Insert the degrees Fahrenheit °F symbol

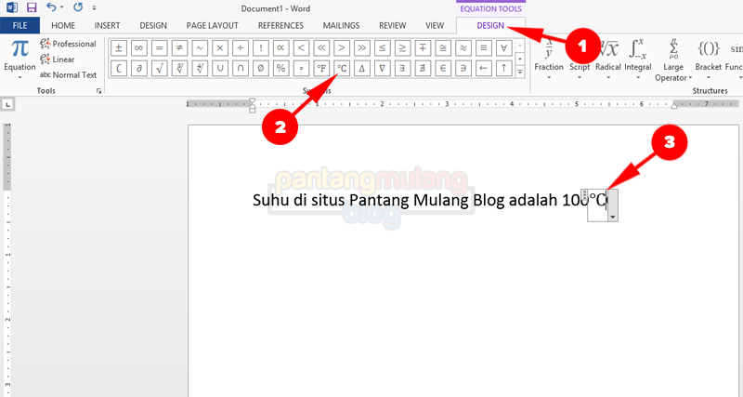pyautogui.click(x=321, y=68)
